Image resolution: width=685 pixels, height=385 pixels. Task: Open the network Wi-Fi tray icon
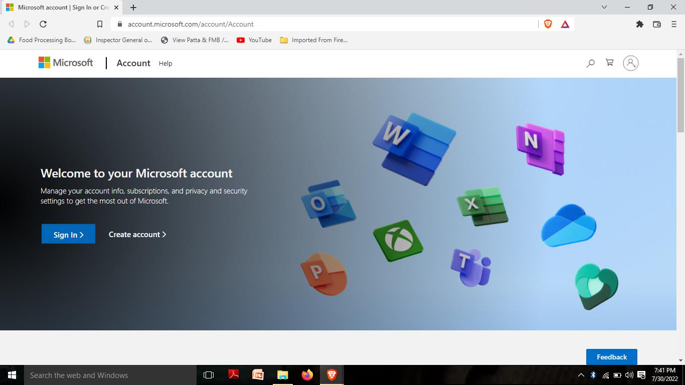(605, 375)
